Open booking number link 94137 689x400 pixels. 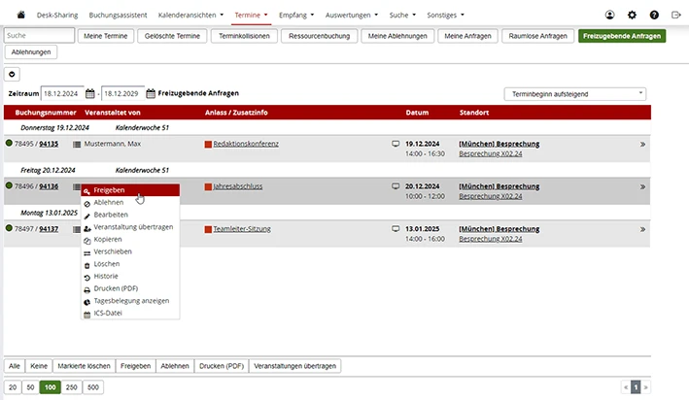coord(49,229)
